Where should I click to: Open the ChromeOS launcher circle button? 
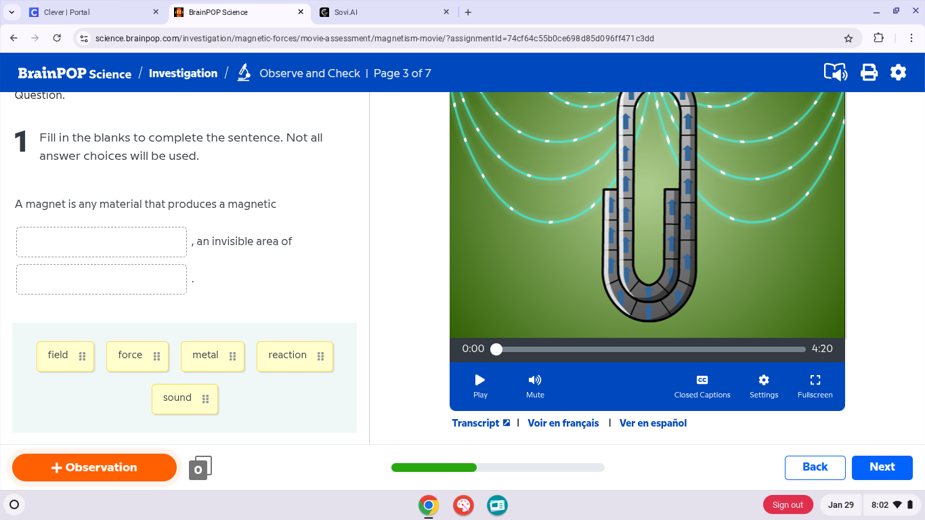[14, 504]
